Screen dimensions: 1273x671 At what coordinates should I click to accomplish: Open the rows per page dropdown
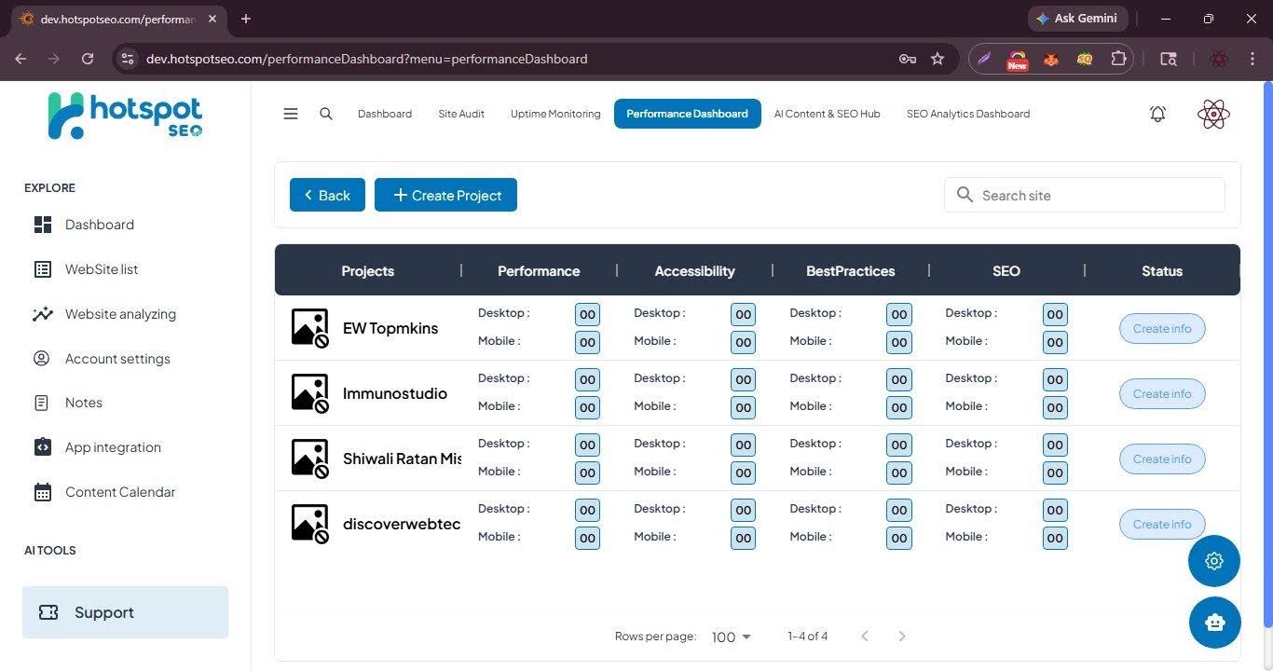coord(731,637)
